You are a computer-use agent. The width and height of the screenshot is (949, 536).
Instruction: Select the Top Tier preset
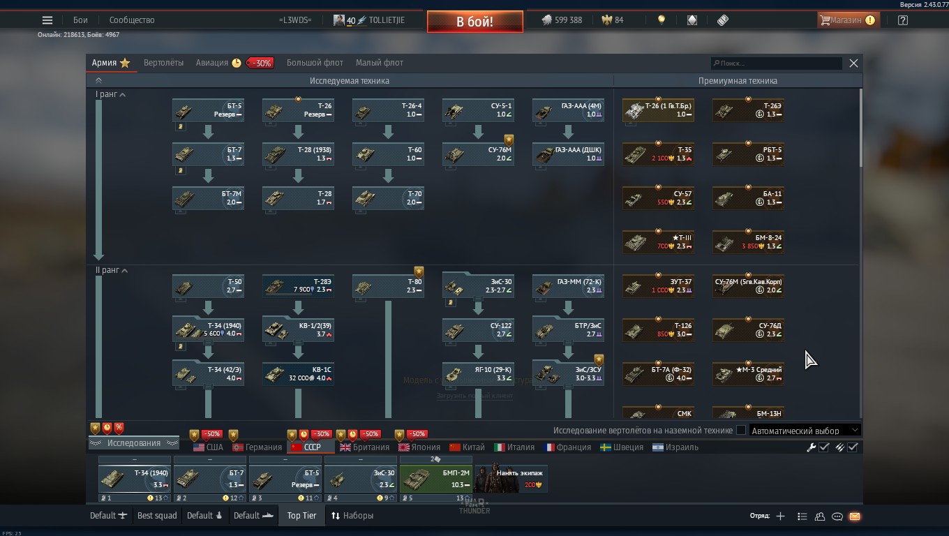[301, 516]
